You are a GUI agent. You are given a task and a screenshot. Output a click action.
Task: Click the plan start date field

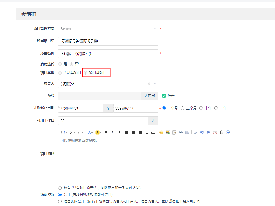[81, 108]
